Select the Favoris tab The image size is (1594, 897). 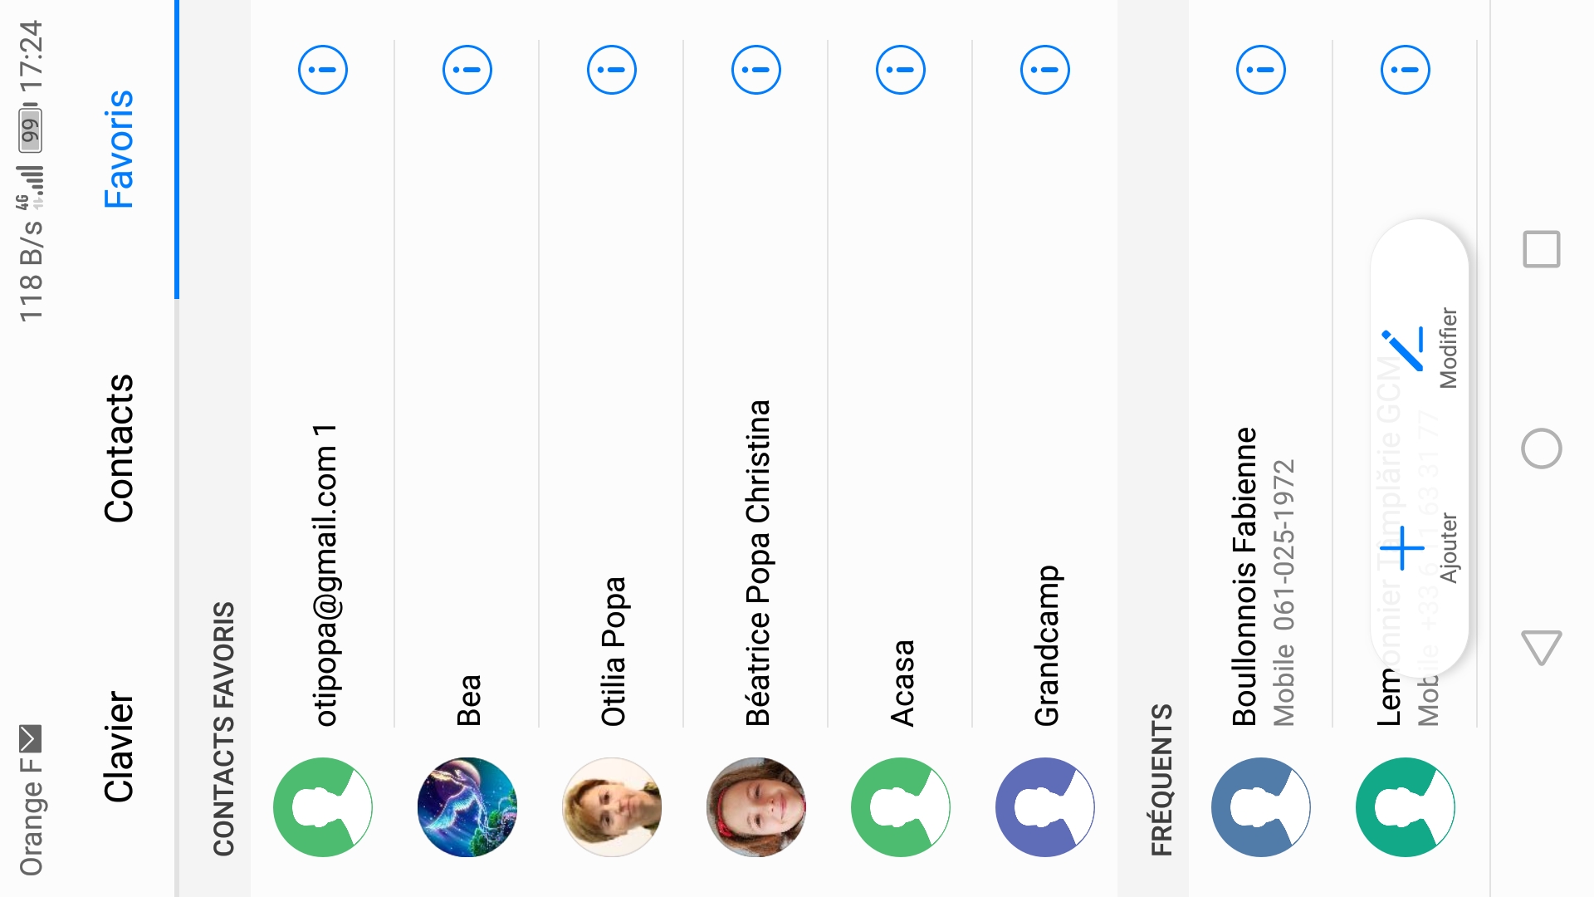[119, 149]
